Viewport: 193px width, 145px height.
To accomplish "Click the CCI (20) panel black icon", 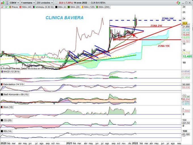I will (x=2, y=120).
